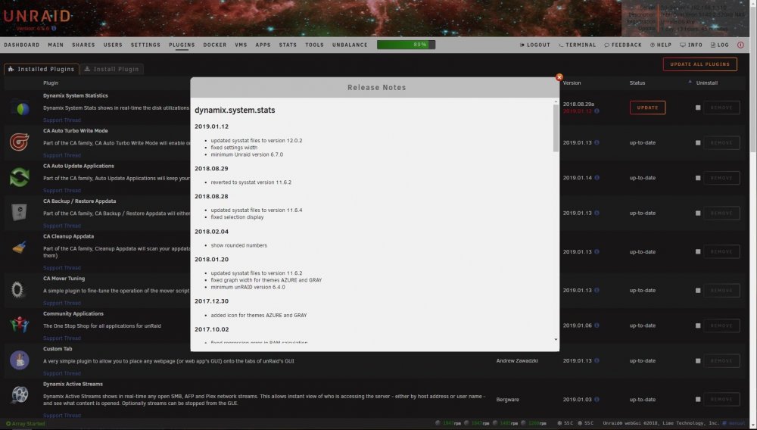Click the Community Applications icon
The width and height of the screenshot is (757, 430).
tap(20, 324)
